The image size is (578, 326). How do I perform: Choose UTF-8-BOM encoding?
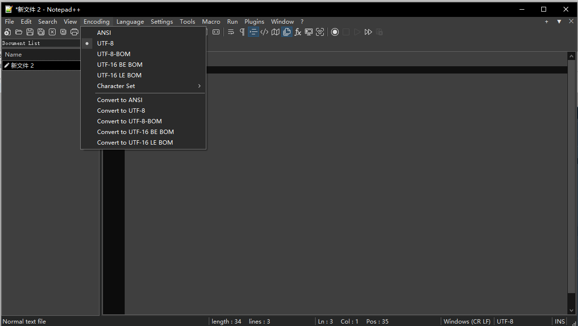click(143, 54)
